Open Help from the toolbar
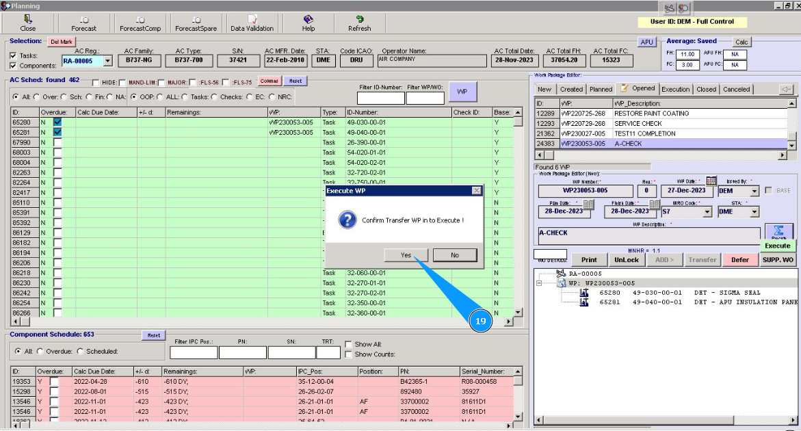This screenshot has height=431, width=801. (308, 23)
